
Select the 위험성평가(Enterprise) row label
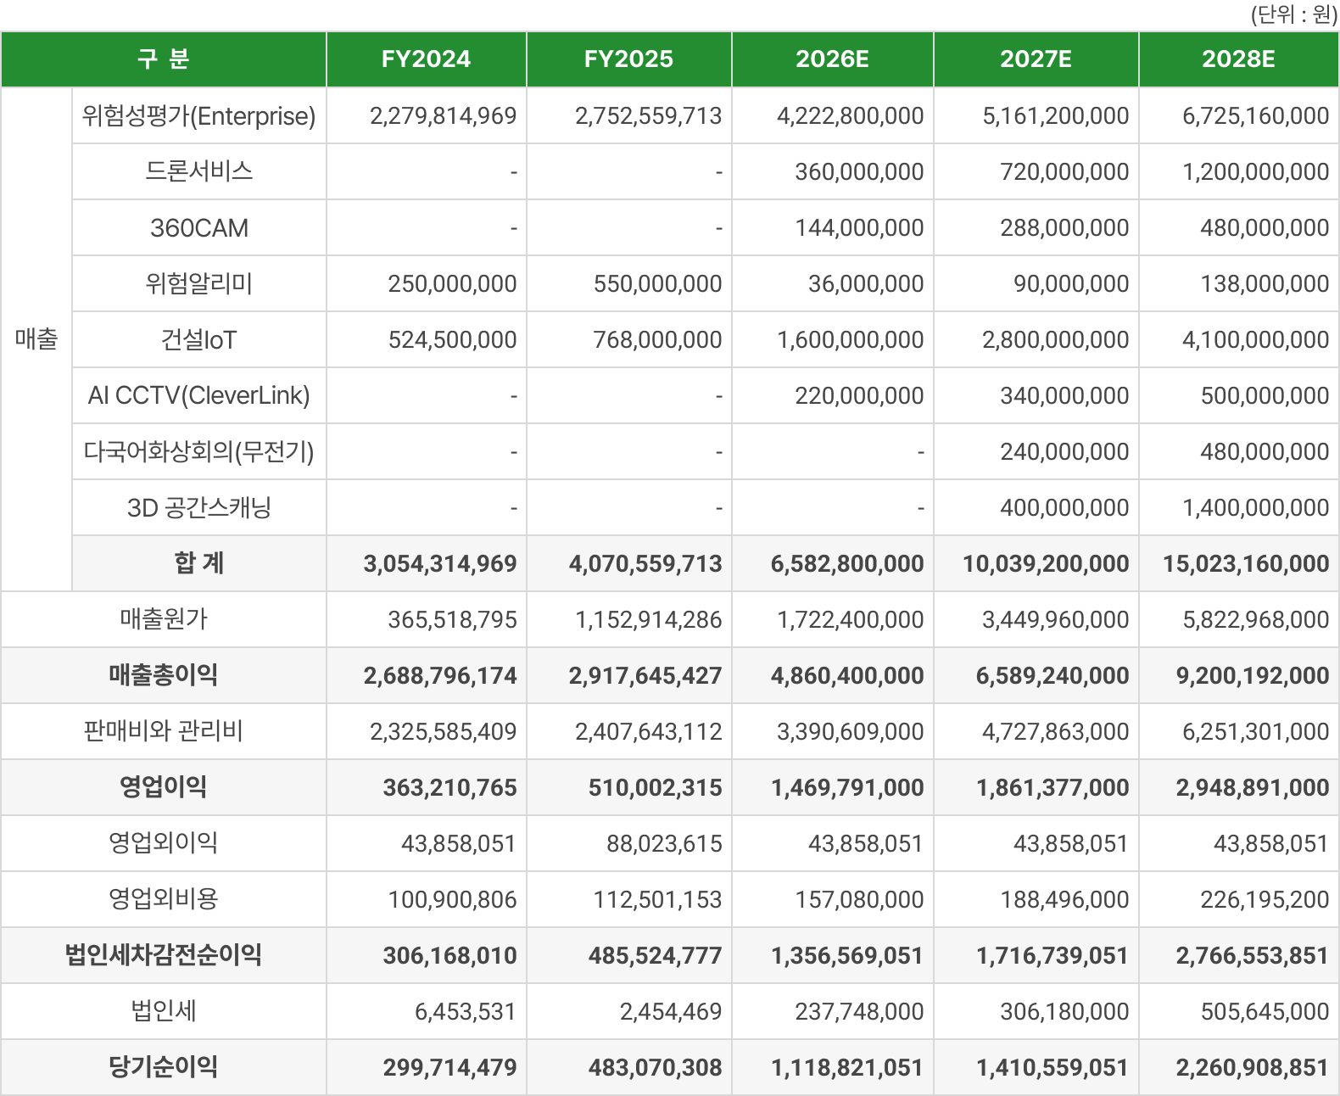coord(199,115)
